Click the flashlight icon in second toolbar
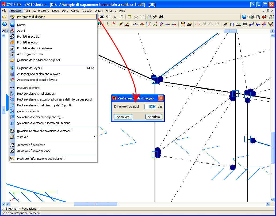This screenshot has width=276, height=216. pyautogui.click(x=225, y=24)
